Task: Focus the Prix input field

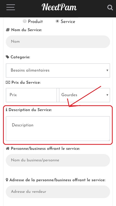Action: [31, 95]
